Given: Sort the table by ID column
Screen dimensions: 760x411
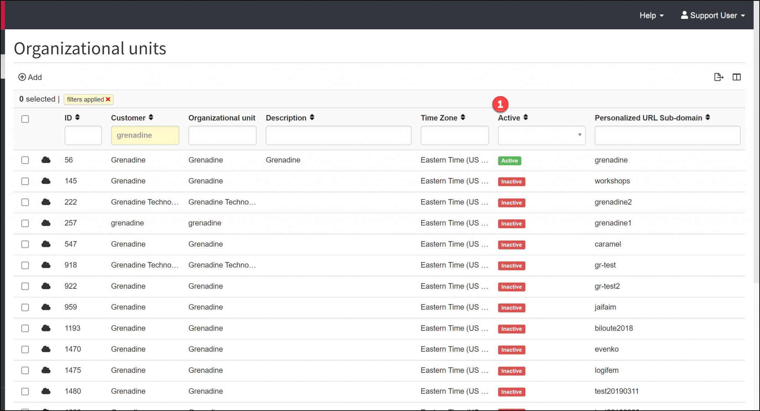Looking at the screenshot, I should pos(78,117).
